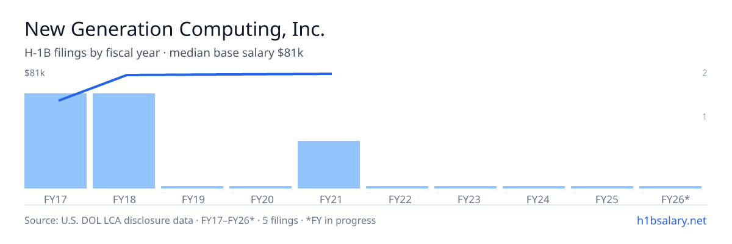The width and height of the screenshot is (732, 244).
Task: Select the small FY20 bar
Action: pos(260,187)
